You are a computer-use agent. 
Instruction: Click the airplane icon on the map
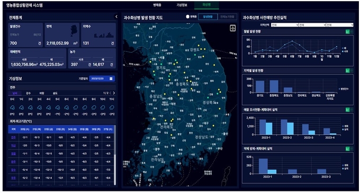pyautogui.click(x=233, y=28)
